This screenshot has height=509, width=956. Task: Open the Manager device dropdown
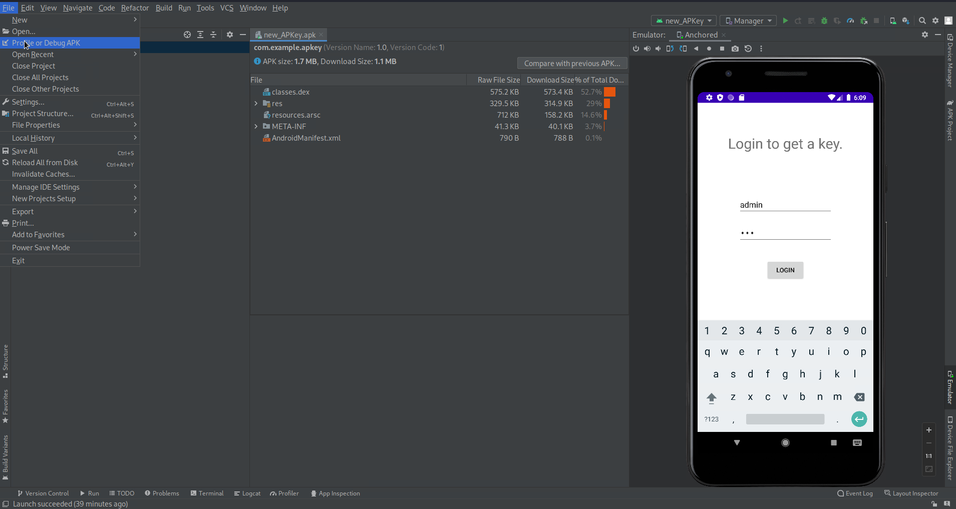[x=748, y=21]
